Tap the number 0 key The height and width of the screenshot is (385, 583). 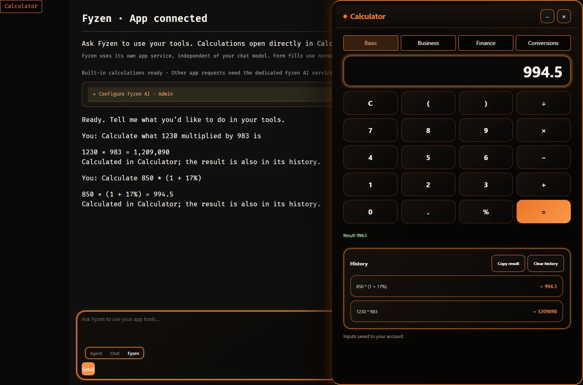click(370, 212)
